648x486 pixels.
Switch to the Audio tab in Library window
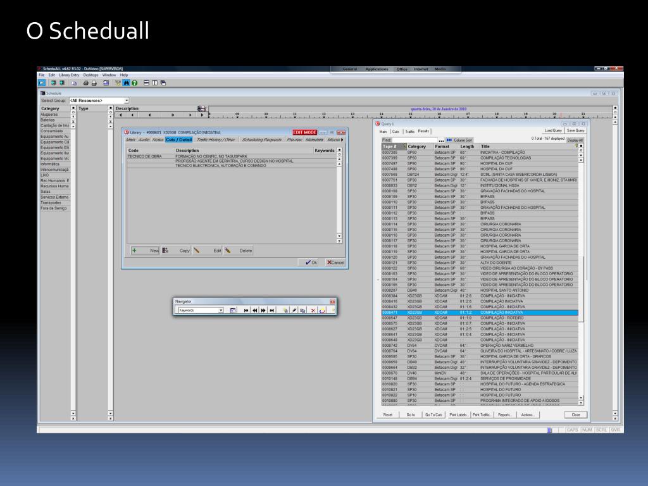144,140
